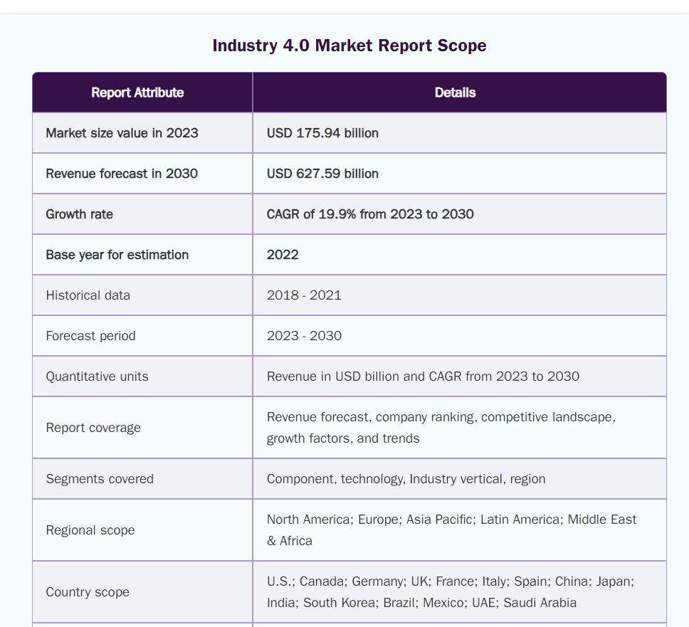Click the Base year for estimation label
689x627 pixels.
[x=117, y=255]
